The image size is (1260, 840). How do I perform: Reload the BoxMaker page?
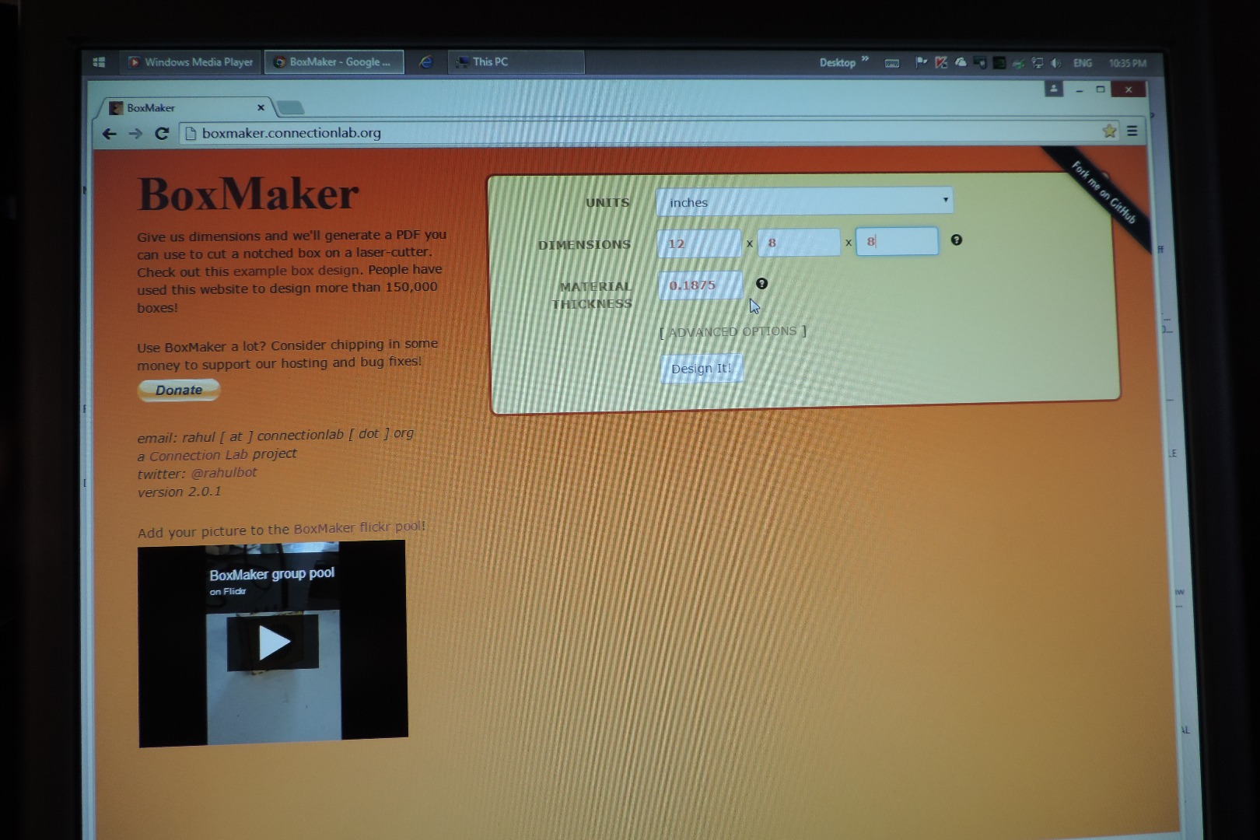[x=162, y=134]
